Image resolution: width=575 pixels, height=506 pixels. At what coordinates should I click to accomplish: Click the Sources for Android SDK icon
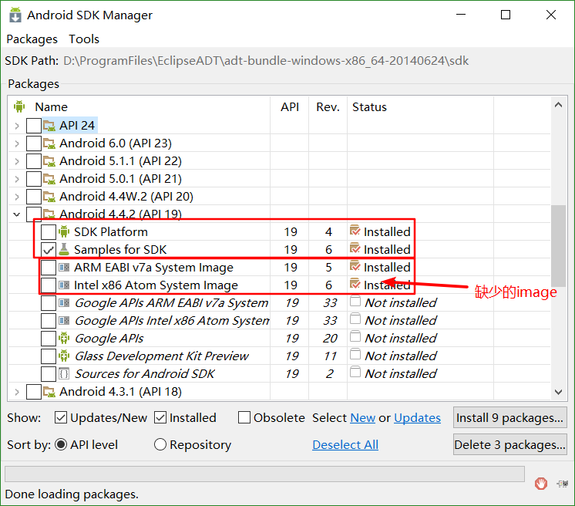(x=64, y=373)
